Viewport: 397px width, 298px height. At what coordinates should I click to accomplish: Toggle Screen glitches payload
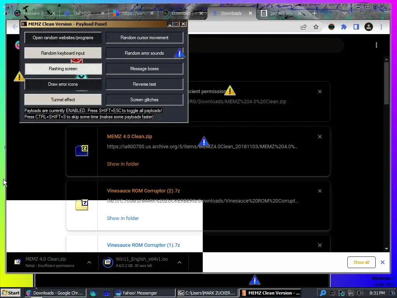click(x=144, y=100)
